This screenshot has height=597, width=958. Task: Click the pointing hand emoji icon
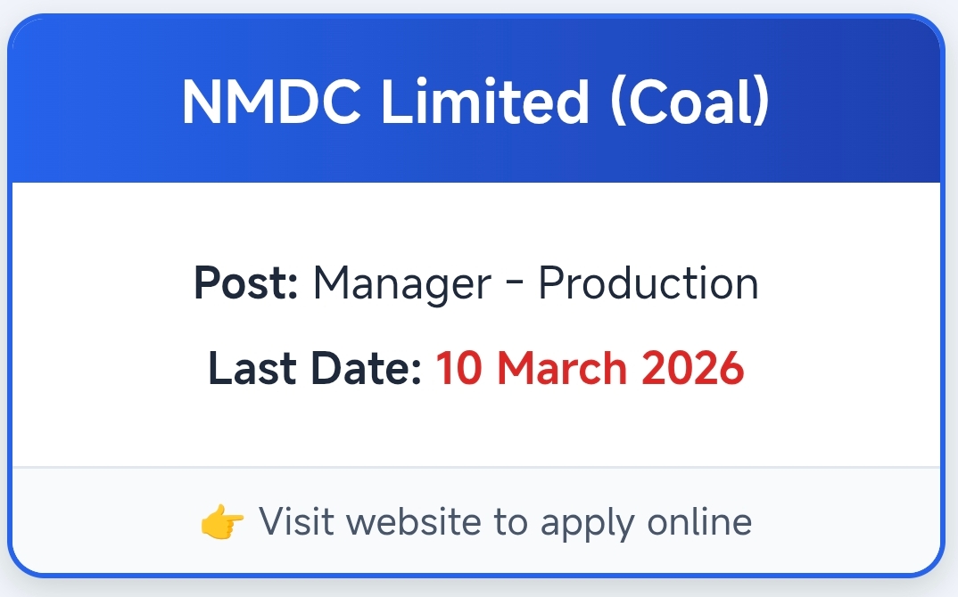pyautogui.click(x=222, y=523)
